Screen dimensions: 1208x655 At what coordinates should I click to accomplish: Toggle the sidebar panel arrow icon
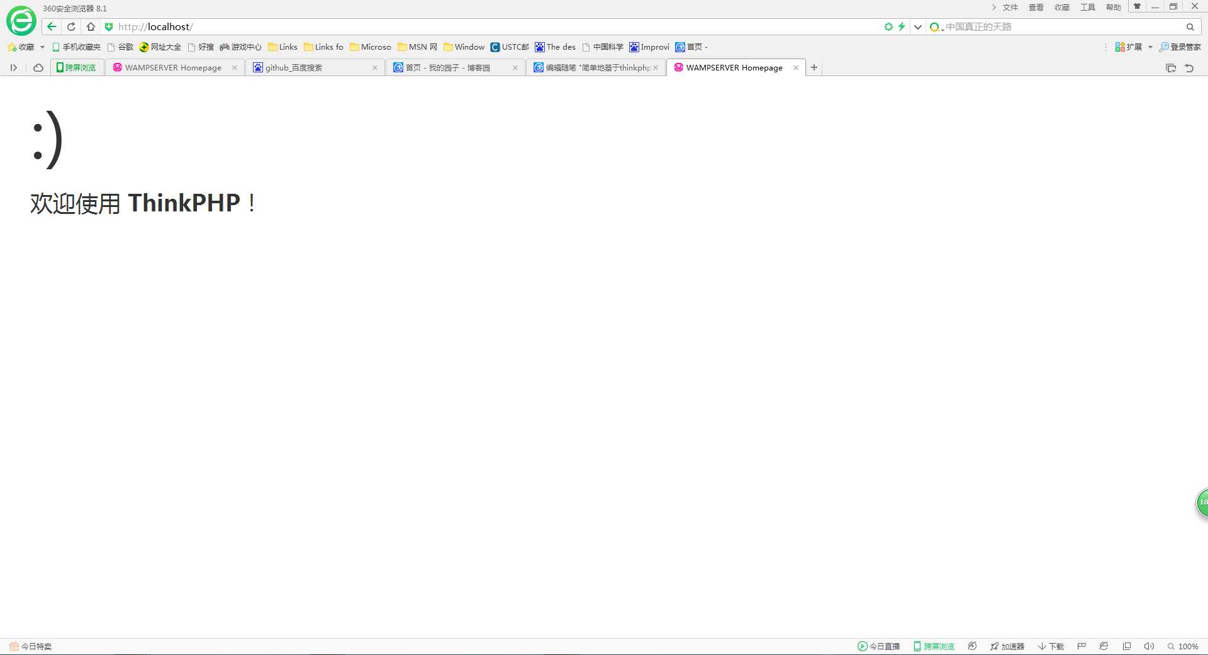point(13,68)
